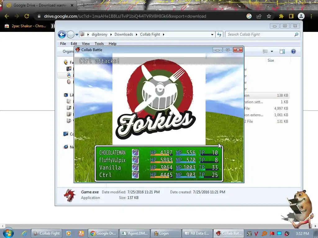Click Explorer's greyed forward navigation button
The image size is (318, 238).
coord(70,35)
